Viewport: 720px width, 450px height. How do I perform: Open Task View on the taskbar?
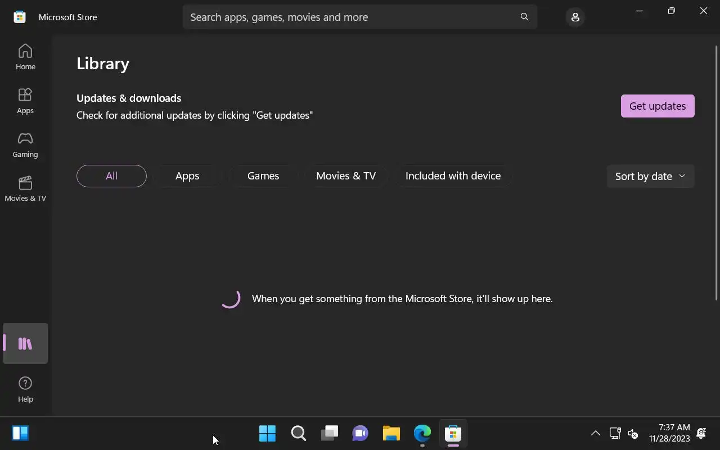pyautogui.click(x=330, y=433)
